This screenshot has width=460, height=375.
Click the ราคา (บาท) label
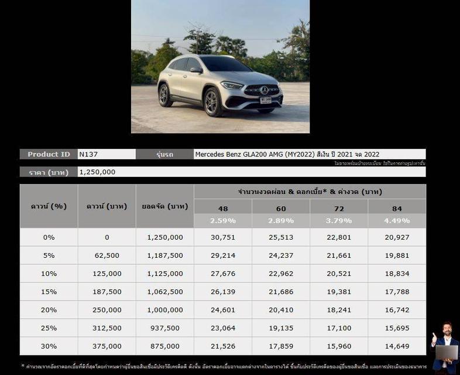[x=49, y=172]
